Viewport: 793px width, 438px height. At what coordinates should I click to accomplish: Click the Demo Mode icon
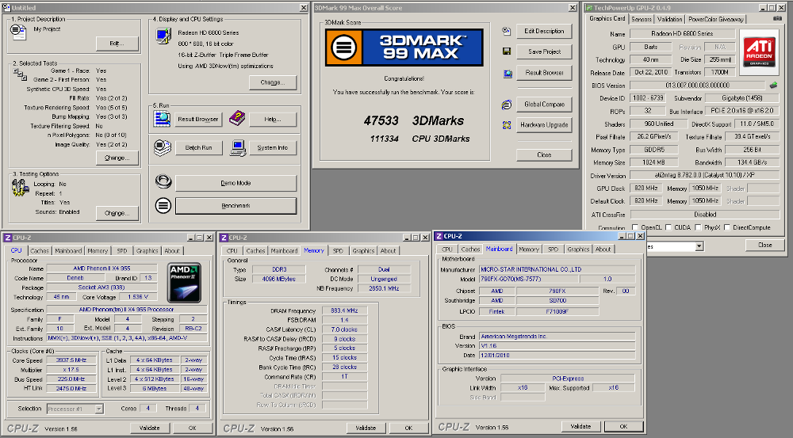point(163,182)
